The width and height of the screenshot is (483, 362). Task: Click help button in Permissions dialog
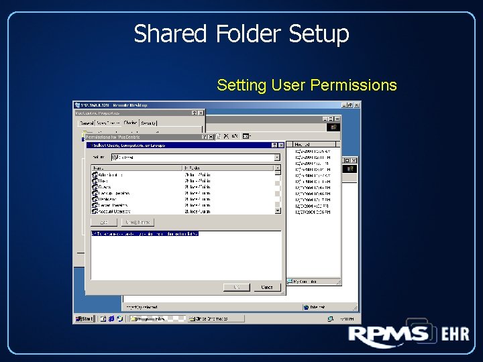(204, 137)
